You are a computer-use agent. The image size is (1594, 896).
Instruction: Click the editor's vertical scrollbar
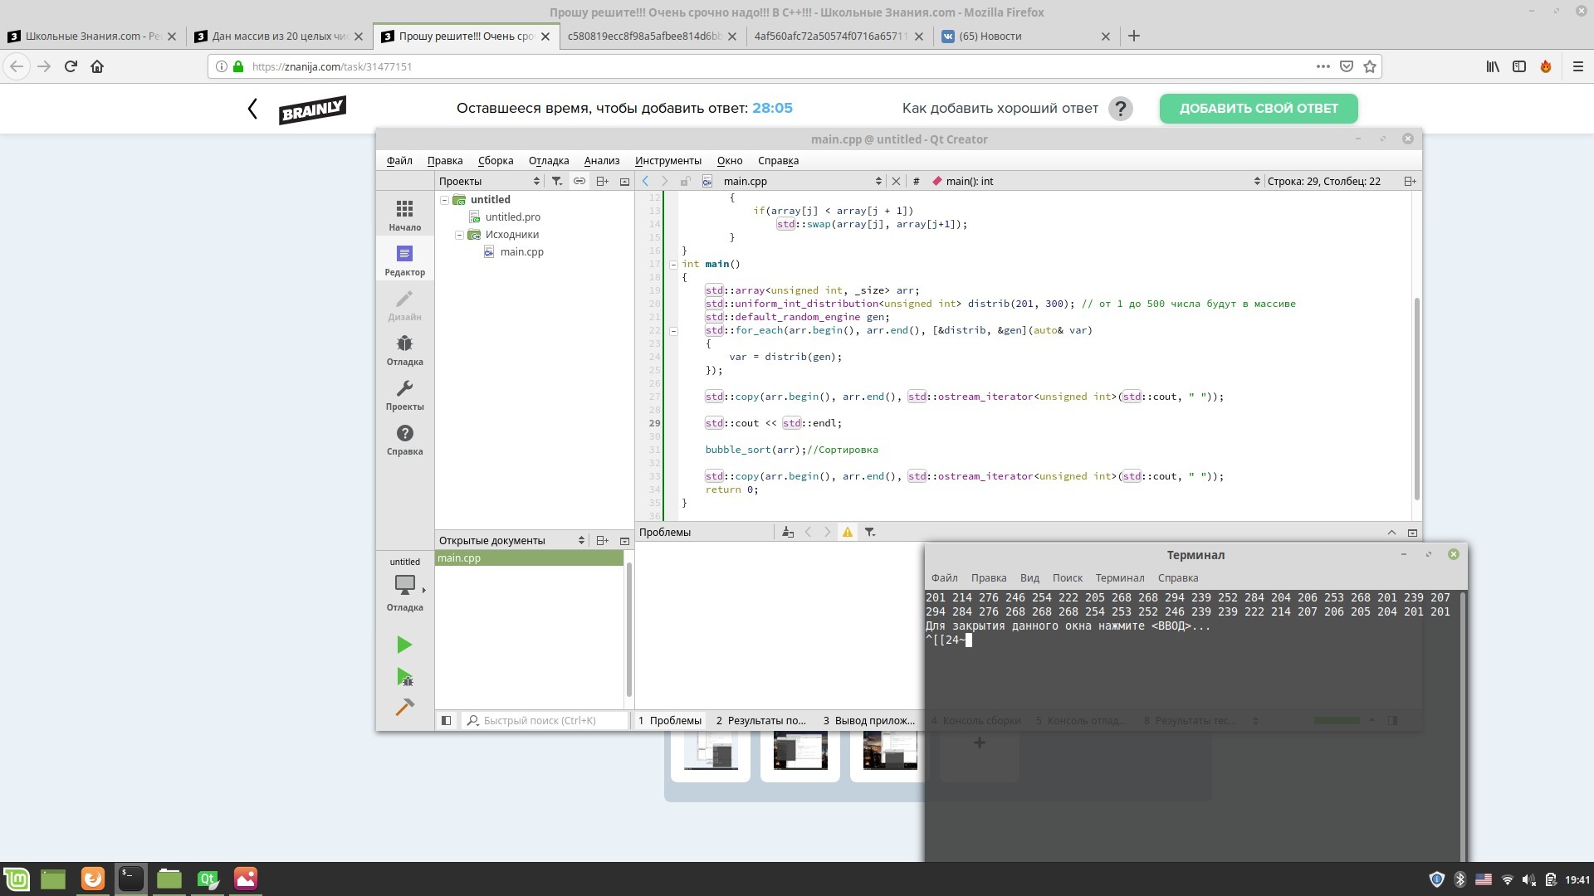1416,398
